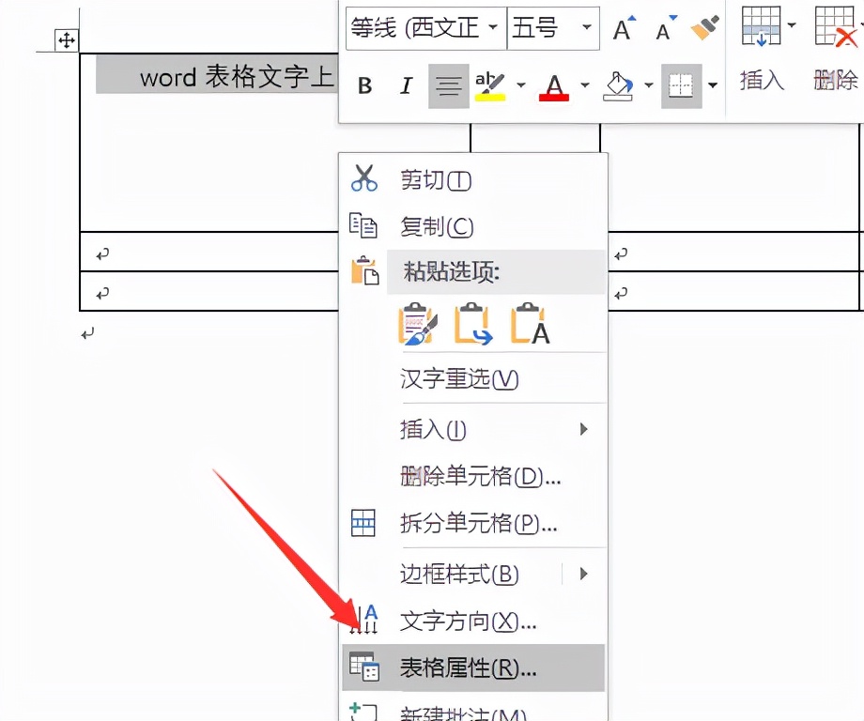The width and height of the screenshot is (864, 721).
Task: Apply text highlight color
Action: coord(489,85)
